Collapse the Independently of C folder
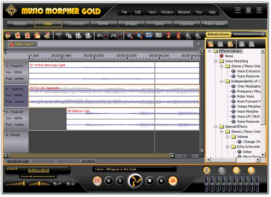The image size is (271, 197). coord(221,81)
